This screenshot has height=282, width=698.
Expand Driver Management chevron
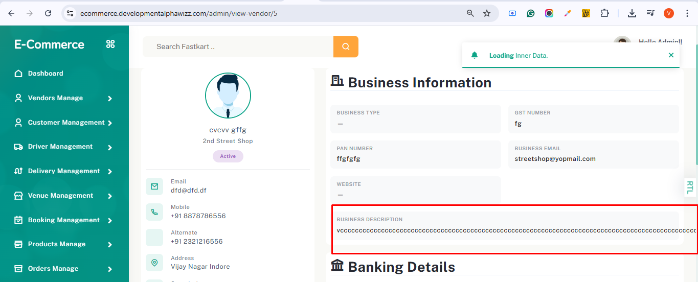point(109,147)
